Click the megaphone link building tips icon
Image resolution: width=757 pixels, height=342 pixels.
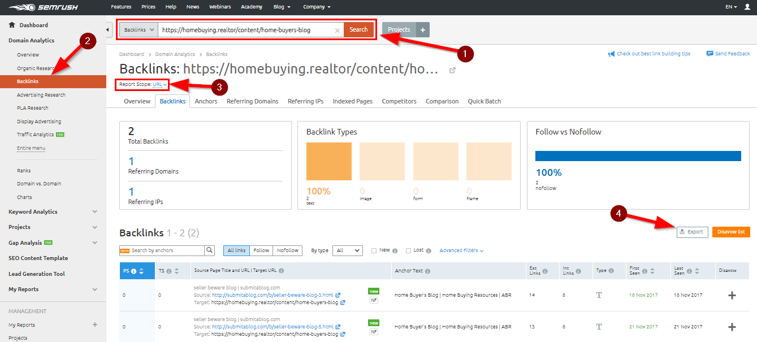611,54
